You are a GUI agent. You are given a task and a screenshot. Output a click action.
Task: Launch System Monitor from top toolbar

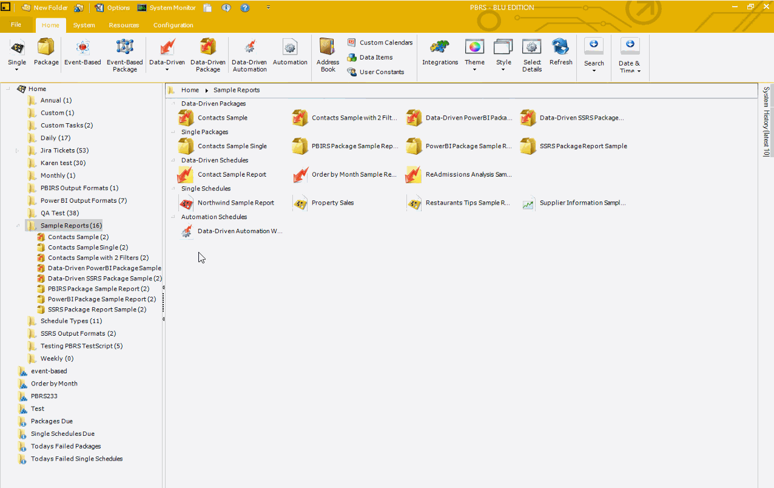tap(167, 8)
